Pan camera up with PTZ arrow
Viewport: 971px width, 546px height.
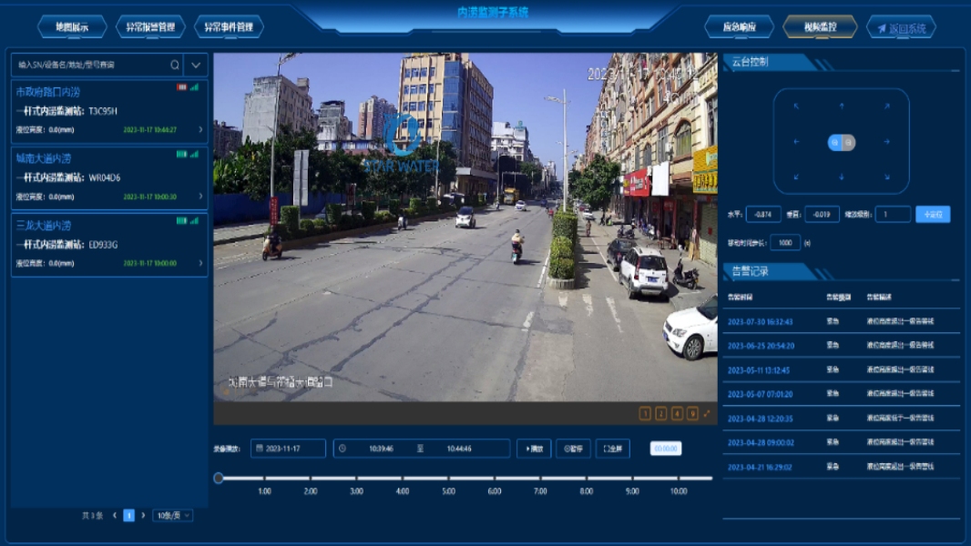[841, 106]
